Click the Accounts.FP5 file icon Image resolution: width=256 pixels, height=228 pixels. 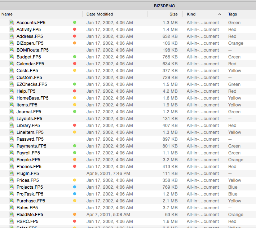[12, 22]
